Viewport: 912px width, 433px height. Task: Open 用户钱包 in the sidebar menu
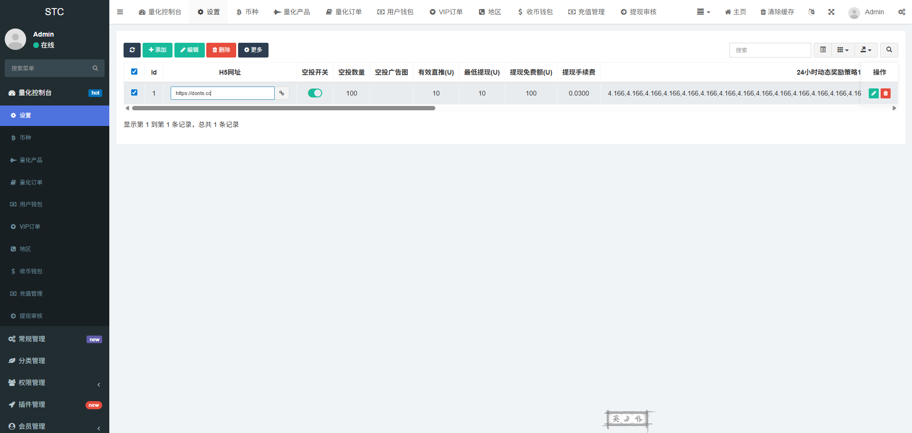coord(31,204)
